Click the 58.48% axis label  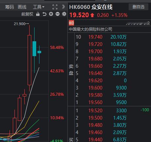[x=57, y=48]
